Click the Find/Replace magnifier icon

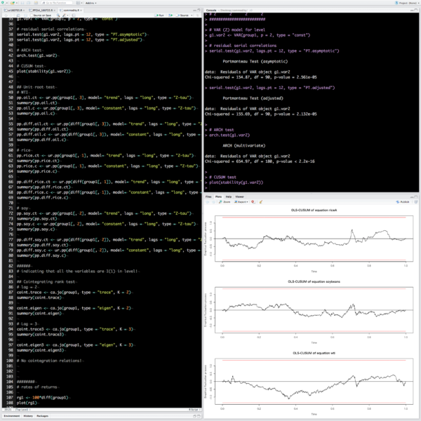click(x=58, y=15)
